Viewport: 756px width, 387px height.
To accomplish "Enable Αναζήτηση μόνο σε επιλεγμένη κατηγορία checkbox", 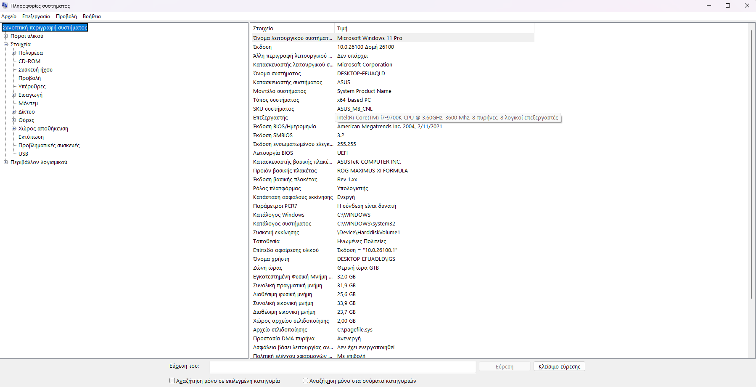I will (172, 381).
